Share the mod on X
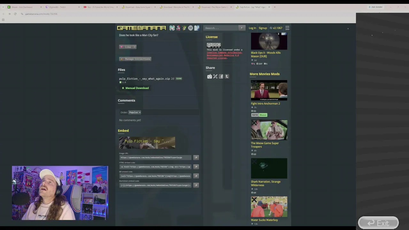409x230 pixels. (215, 76)
